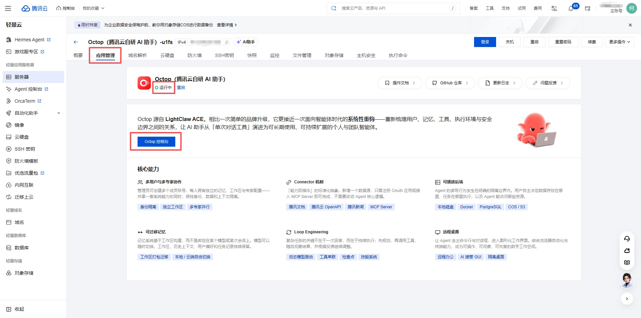
Task: Click the AI助手 button
Action: pyautogui.click(x=246, y=42)
